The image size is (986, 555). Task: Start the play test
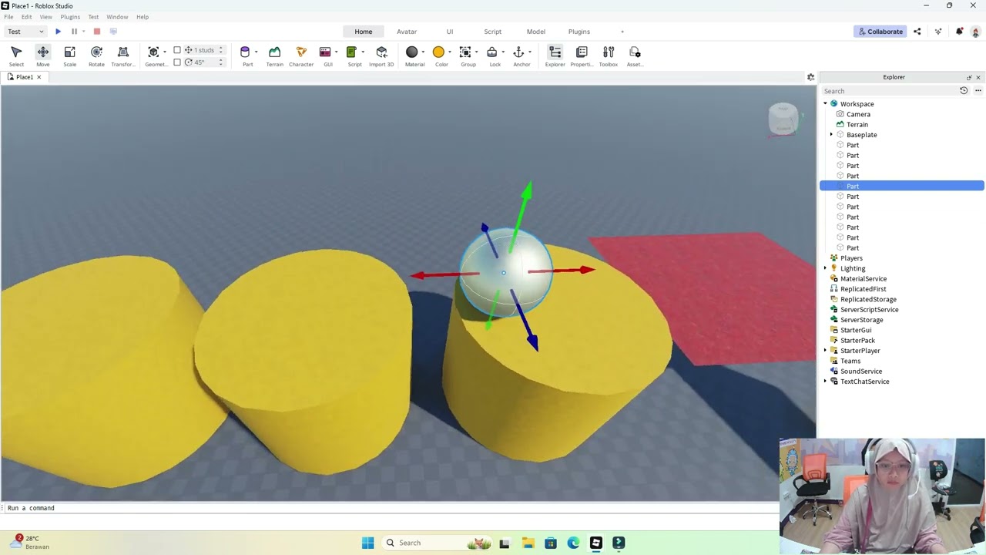click(58, 32)
